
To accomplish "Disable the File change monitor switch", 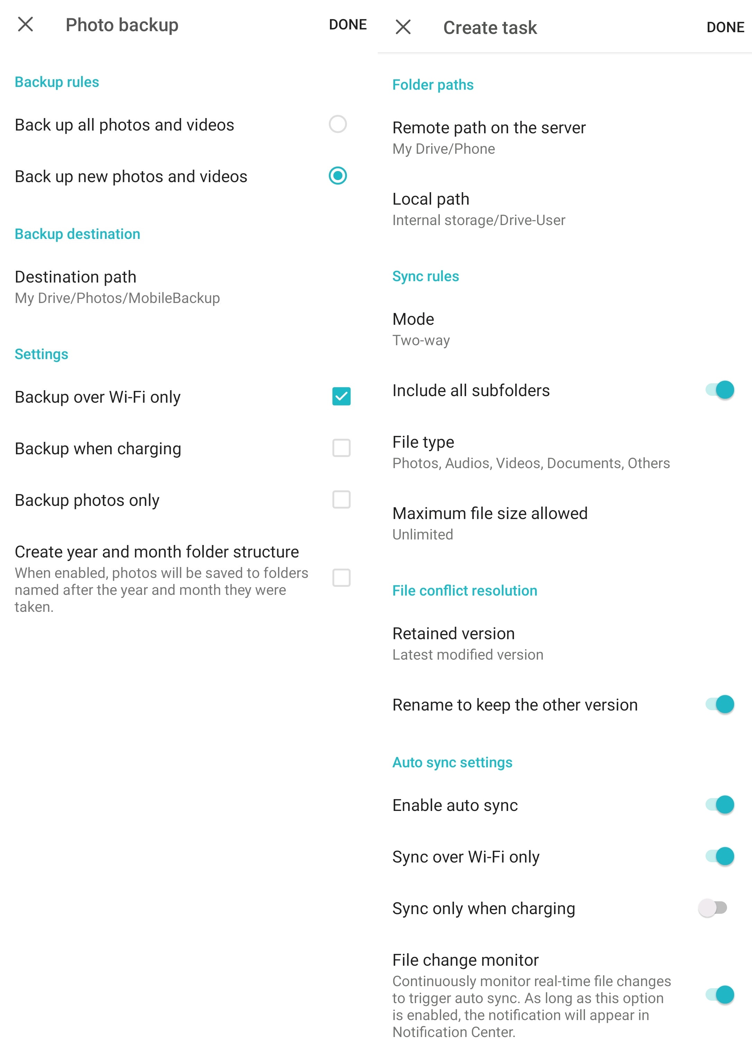I will click(719, 995).
